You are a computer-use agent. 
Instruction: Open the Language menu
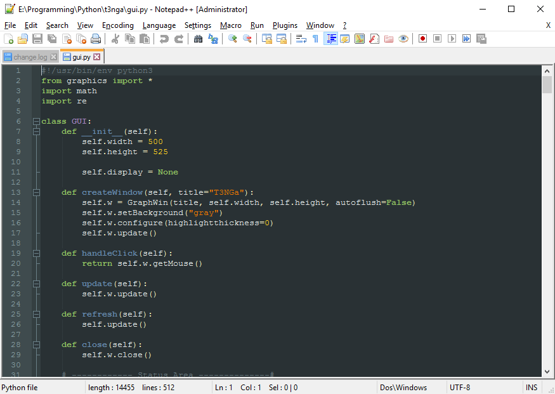click(x=159, y=25)
